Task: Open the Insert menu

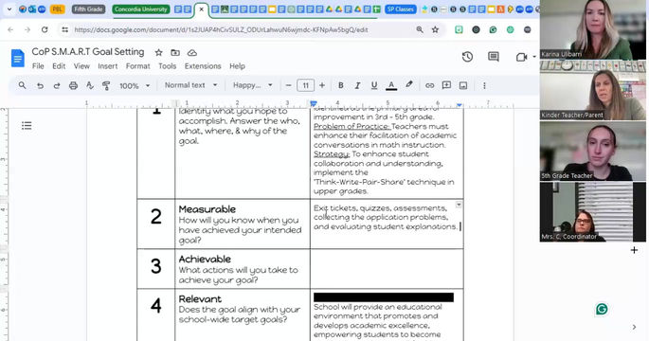Action: tap(108, 66)
